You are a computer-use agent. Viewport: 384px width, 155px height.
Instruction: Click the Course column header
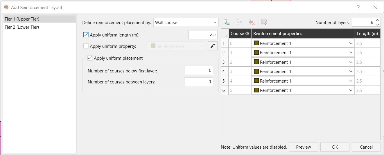pyautogui.click(x=240, y=34)
